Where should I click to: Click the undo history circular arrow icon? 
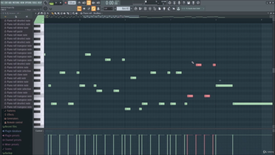(170, 3)
